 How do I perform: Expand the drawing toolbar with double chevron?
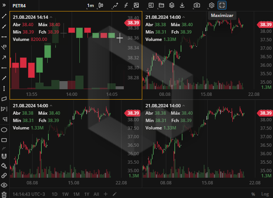pyautogui.click(x=4, y=5)
